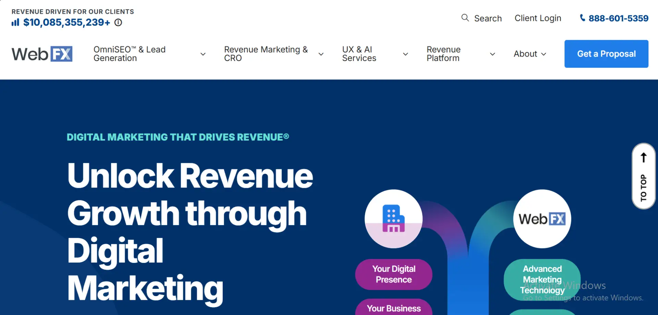Open the About menu item
The height and width of the screenshot is (315, 658).
(525, 54)
